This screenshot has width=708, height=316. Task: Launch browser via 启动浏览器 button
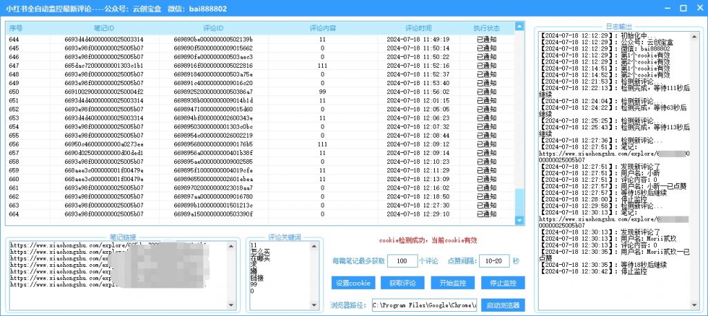[x=503, y=305]
